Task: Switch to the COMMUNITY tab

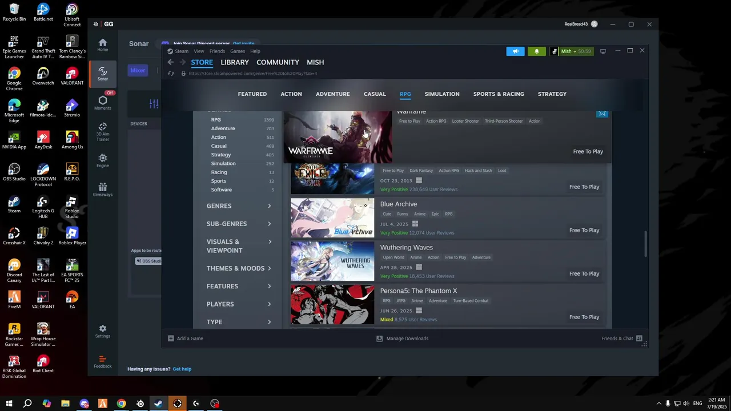Action: (278, 62)
